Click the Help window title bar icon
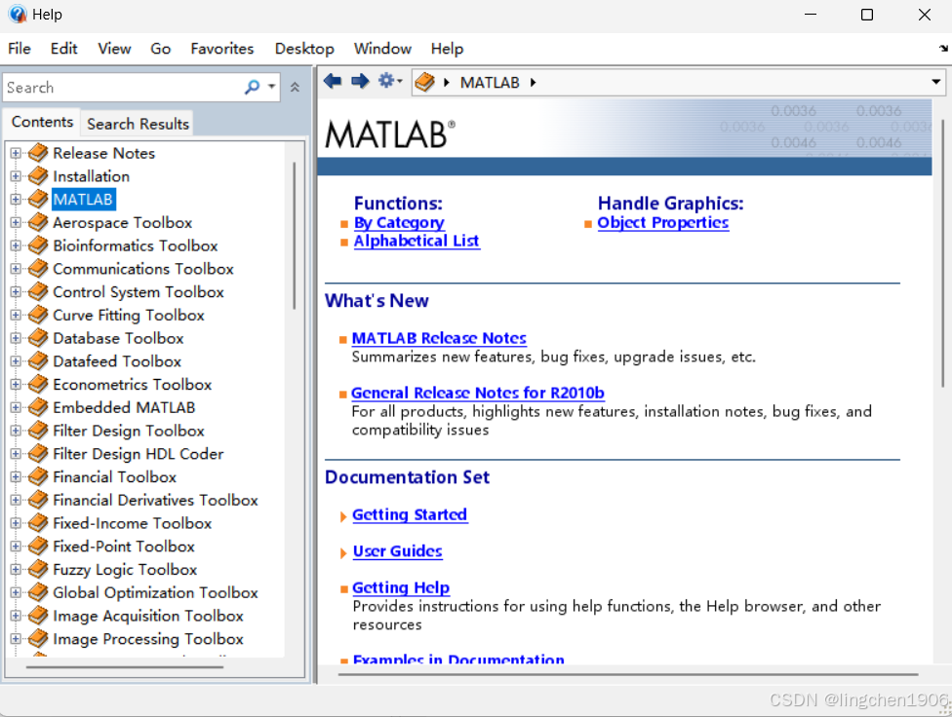 pyautogui.click(x=18, y=14)
